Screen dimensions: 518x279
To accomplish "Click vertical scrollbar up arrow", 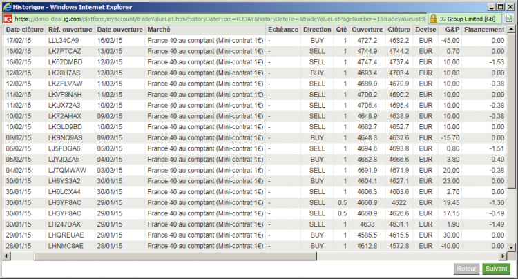I will point(511,30).
